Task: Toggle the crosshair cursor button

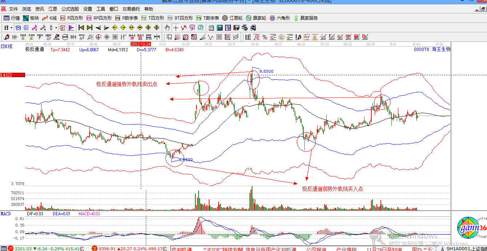Action: (x=176, y=28)
